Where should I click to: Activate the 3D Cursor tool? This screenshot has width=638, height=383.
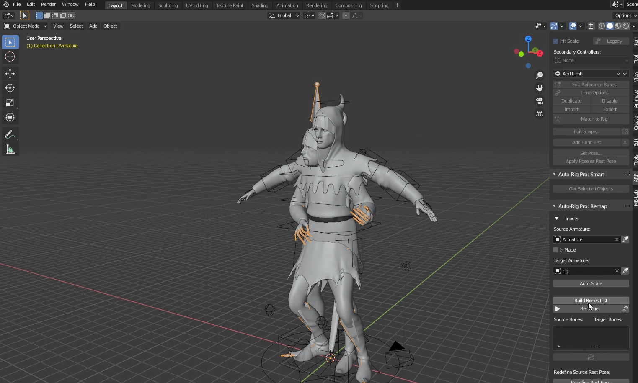click(10, 57)
